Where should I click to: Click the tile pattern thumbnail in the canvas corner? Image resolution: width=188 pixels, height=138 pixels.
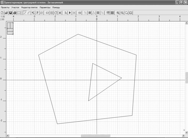[x=10, y=28]
